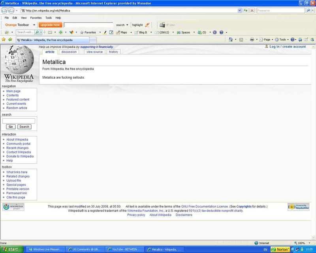Open the Main page navigation link
The height and width of the screenshot is (253, 316).
pyautogui.click(x=13, y=91)
